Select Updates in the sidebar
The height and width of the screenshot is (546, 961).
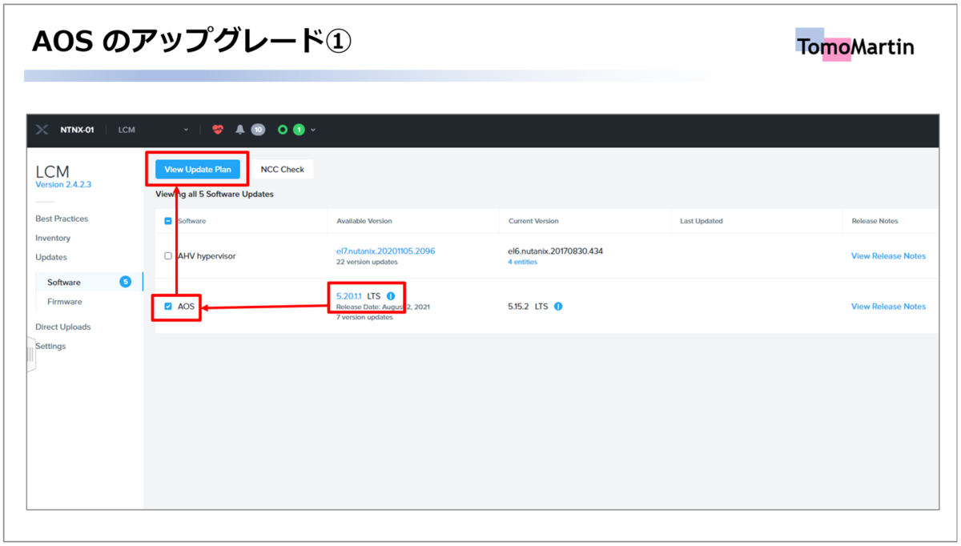click(x=51, y=257)
